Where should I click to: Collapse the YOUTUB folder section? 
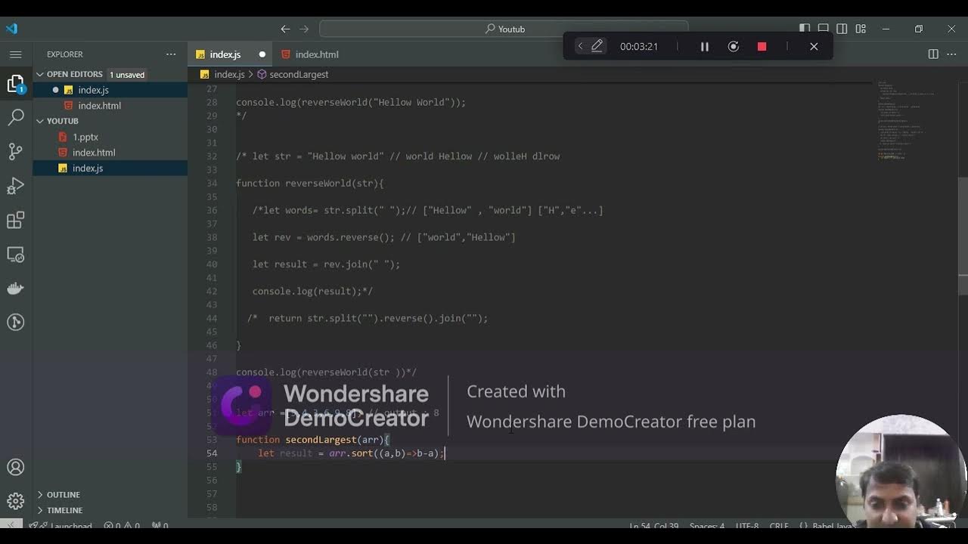pyautogui.click(x=110, y=121)
